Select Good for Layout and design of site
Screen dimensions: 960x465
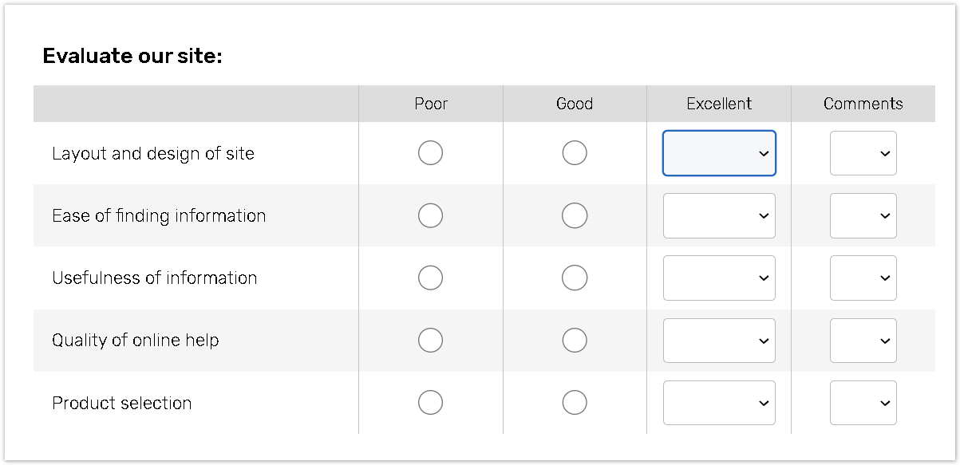pyautogui.click(x=575, y=153)
